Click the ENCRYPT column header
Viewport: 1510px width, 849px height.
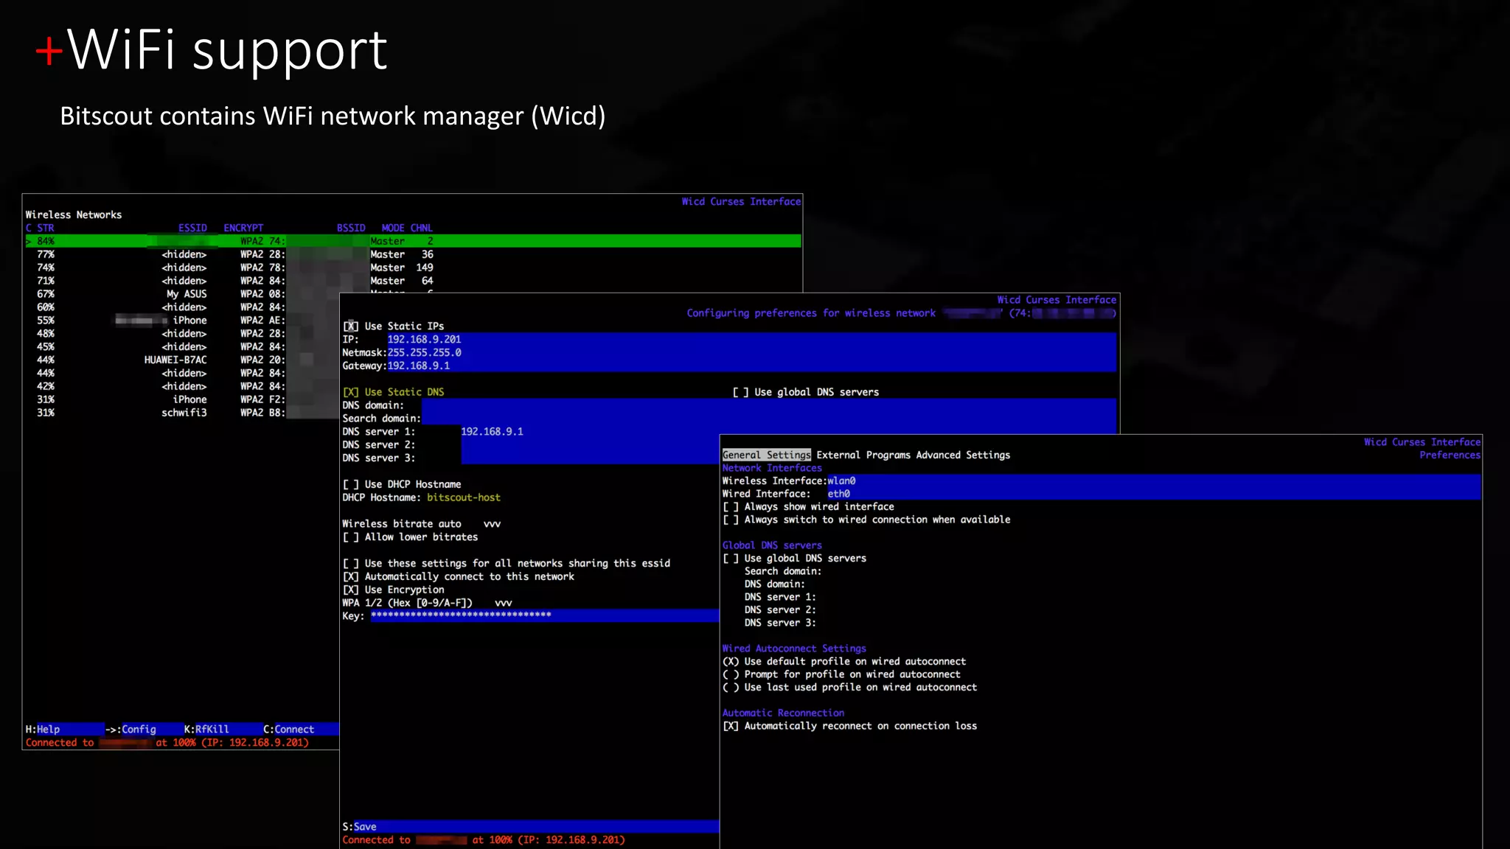coord(243,228)
